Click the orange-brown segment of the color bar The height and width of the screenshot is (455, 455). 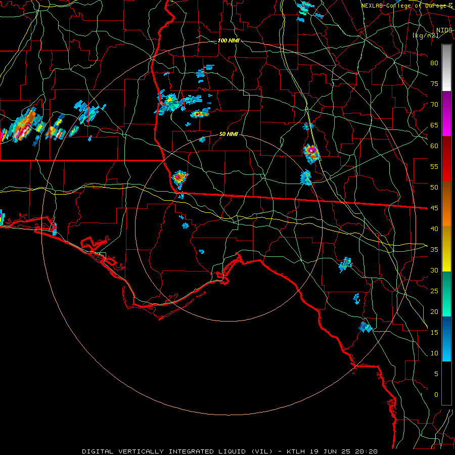446,204
